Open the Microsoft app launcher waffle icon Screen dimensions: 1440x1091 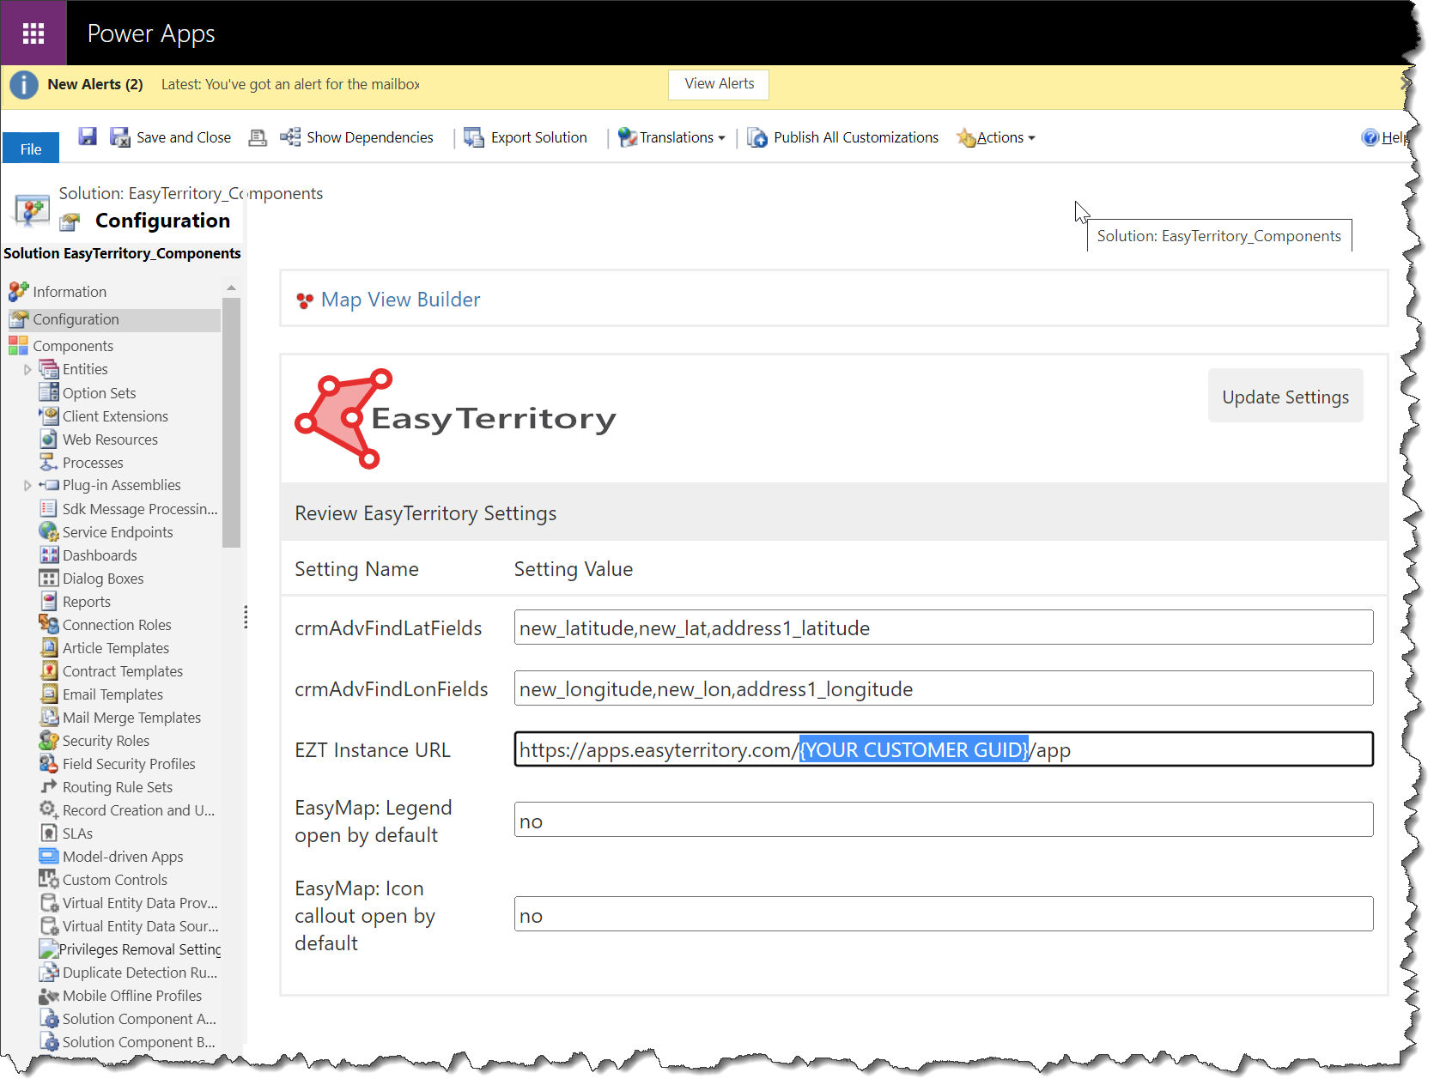pyautogui.click(x=33, y=33)
